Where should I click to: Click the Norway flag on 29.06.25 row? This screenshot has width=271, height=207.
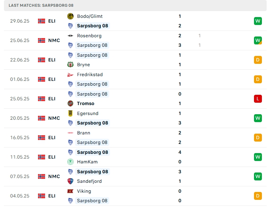42,21
